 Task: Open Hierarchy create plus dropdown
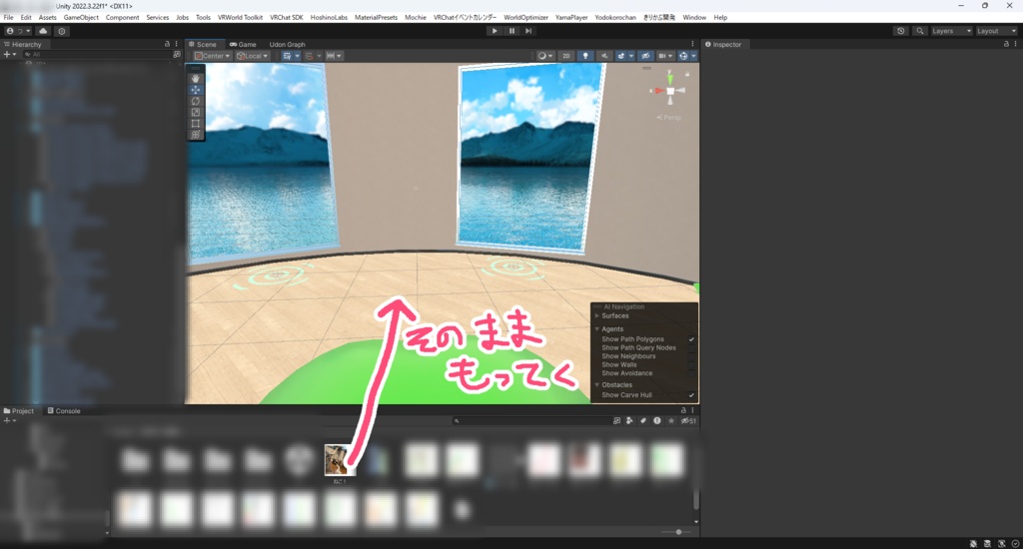coord(9,55)
